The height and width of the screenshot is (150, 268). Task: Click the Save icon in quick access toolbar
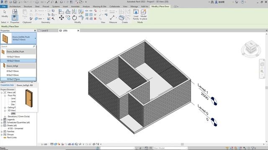coord(15,2)
